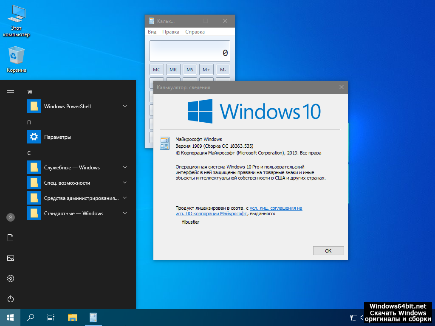Click the Calculator icon in the taskbar
Viewport: 435px width, 326px height.
[x=93, y=317]
